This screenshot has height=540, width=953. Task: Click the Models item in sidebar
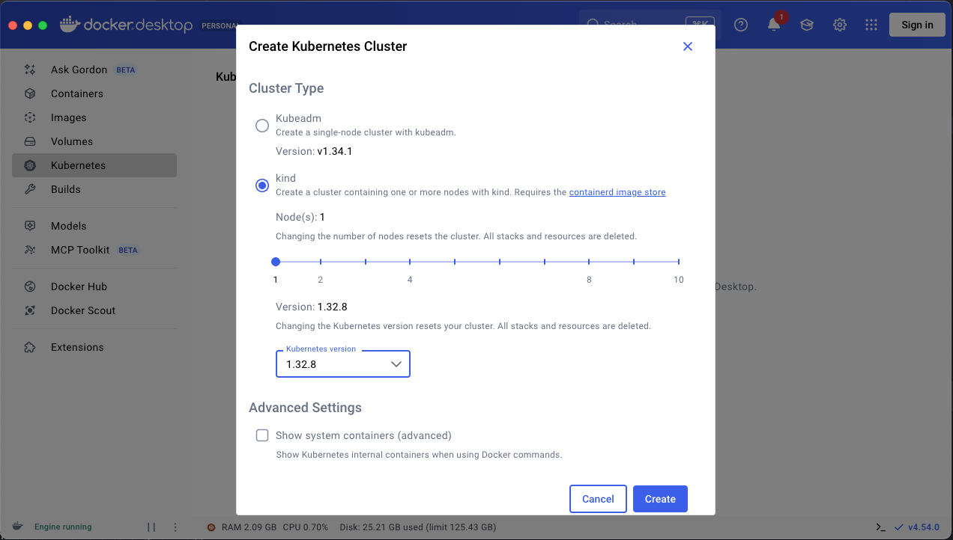click(x=94, y=226)
